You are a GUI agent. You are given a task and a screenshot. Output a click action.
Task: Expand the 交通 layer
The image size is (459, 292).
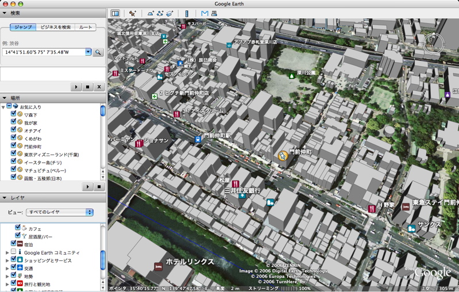tap(7, 268)
